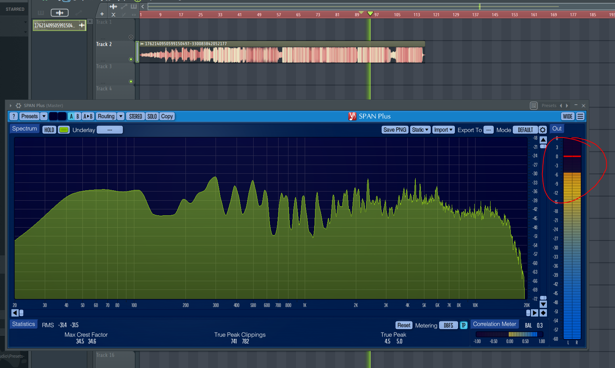Click the Copy button
Viewport: 615px width, 368px height.
click(167, 116)
